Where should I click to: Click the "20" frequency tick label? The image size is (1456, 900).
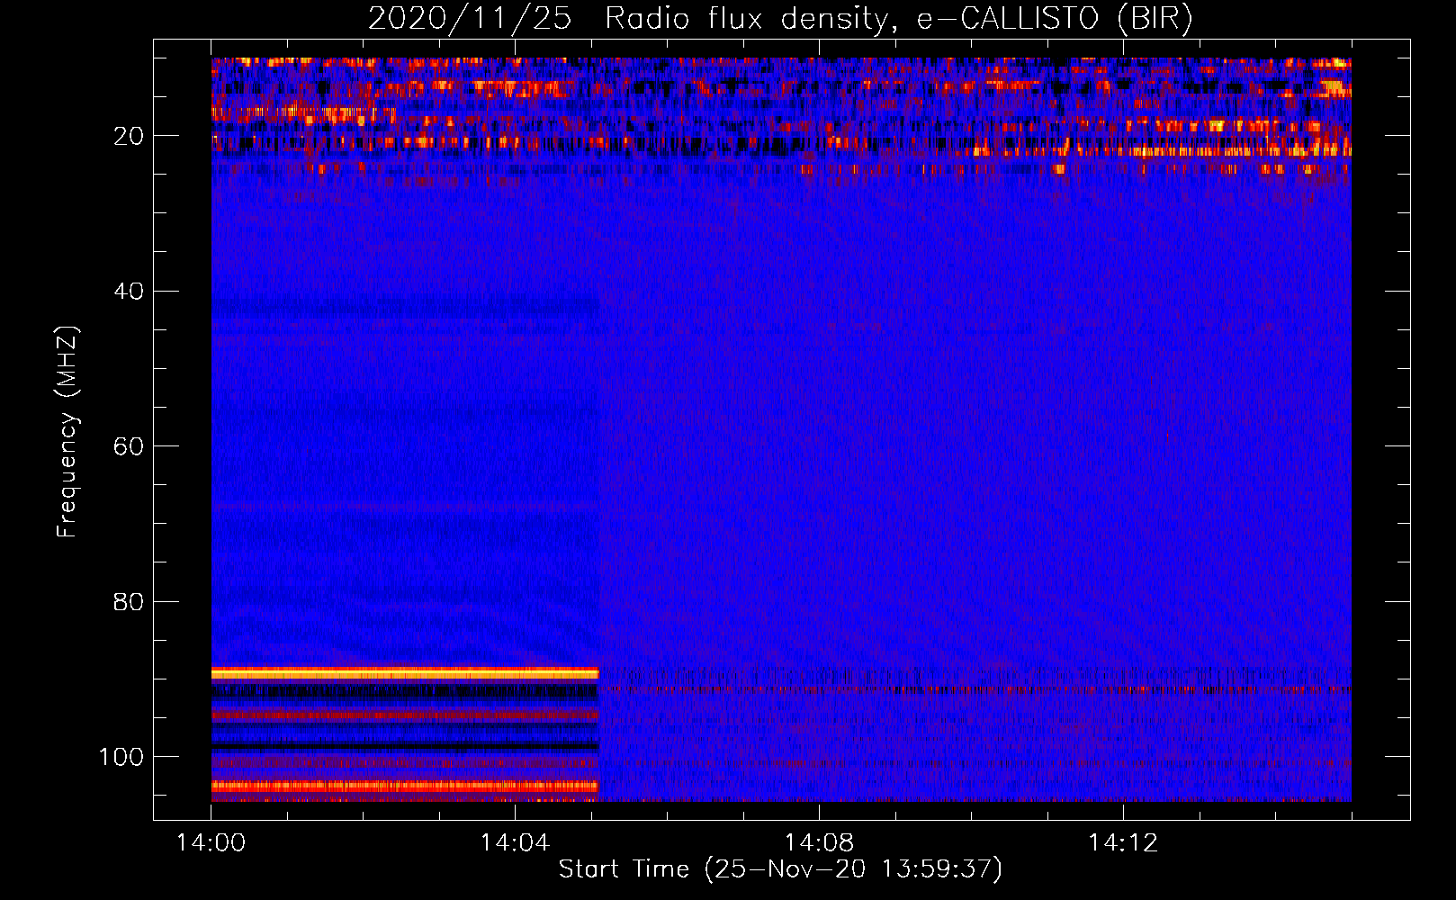[x=130, y=136]
